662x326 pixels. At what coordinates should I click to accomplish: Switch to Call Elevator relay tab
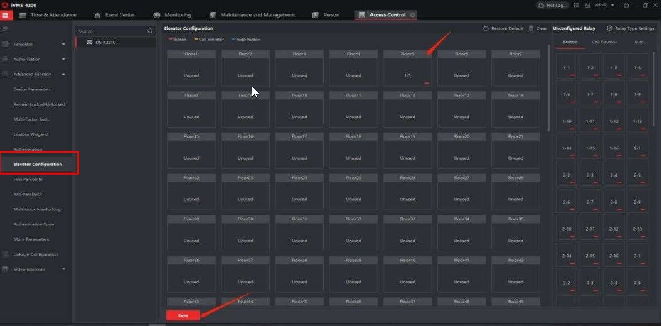[604, 42]
